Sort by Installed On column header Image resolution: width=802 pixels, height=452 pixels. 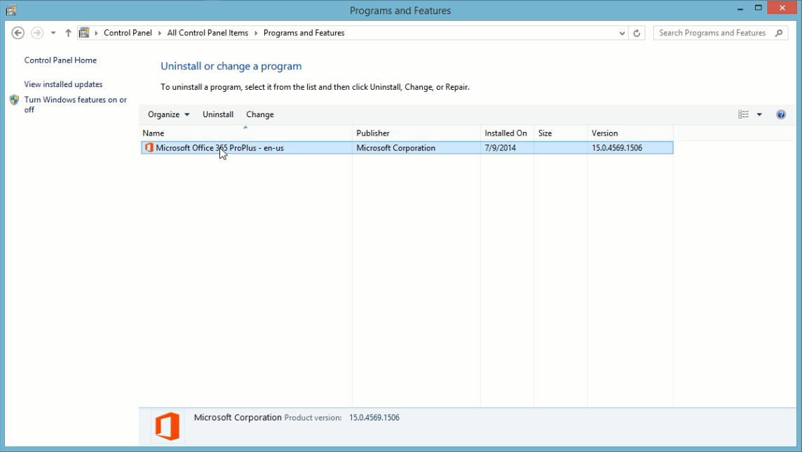pos(508,133)
